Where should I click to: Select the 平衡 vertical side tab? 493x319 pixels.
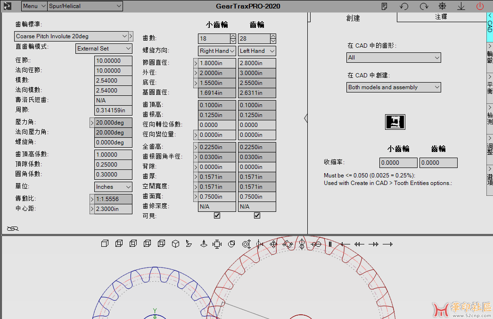490,88
